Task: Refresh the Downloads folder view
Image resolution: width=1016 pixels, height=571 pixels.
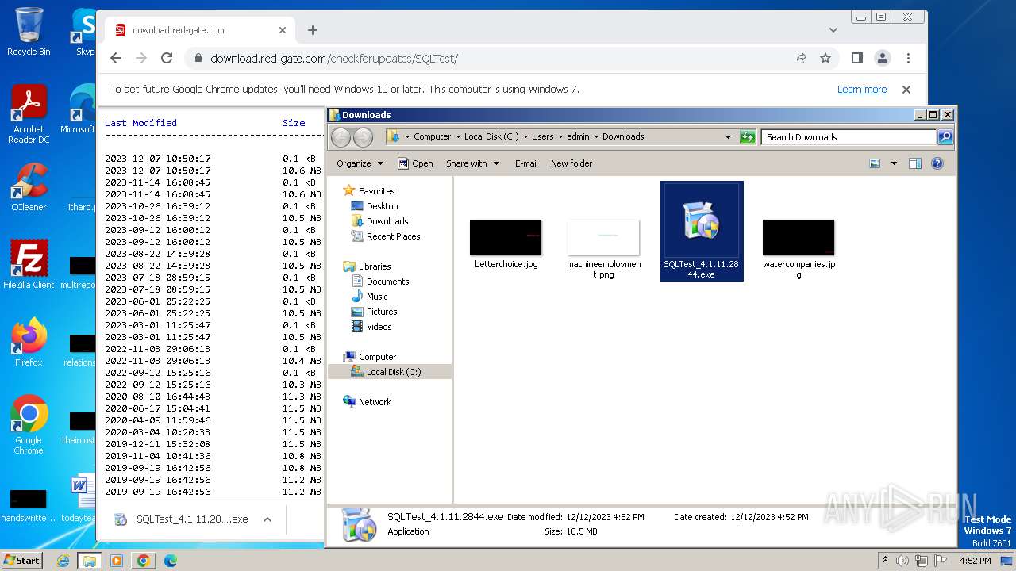Action: click(x=748, y=137)
